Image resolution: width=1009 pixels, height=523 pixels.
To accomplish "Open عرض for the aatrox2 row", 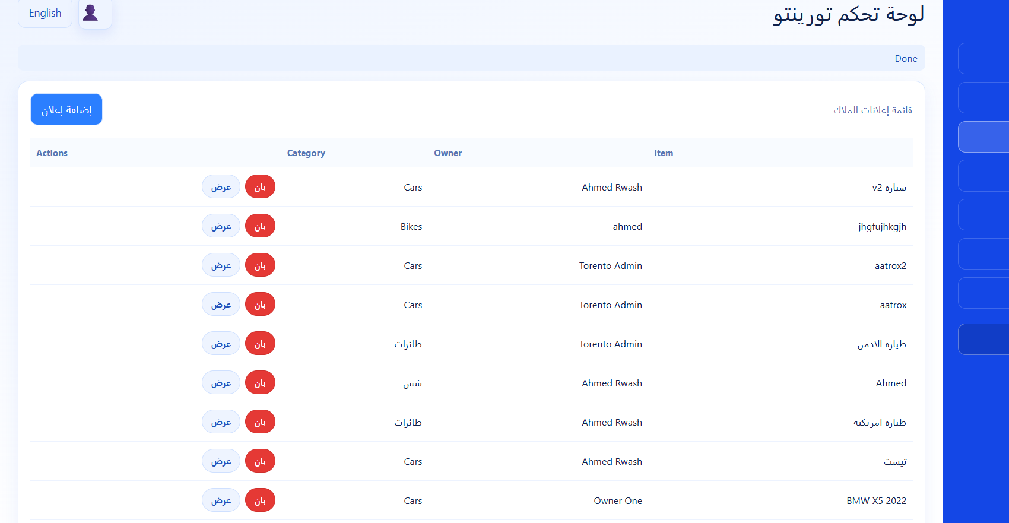I will tap(221, 265).
